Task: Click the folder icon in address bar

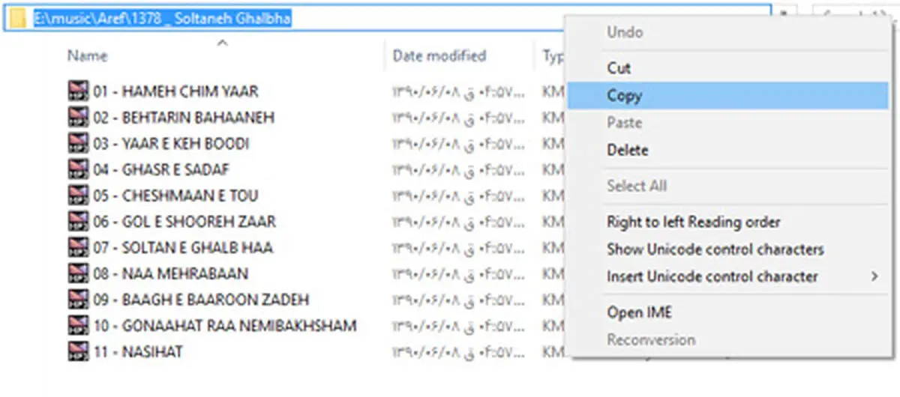Action: [18, 19]
